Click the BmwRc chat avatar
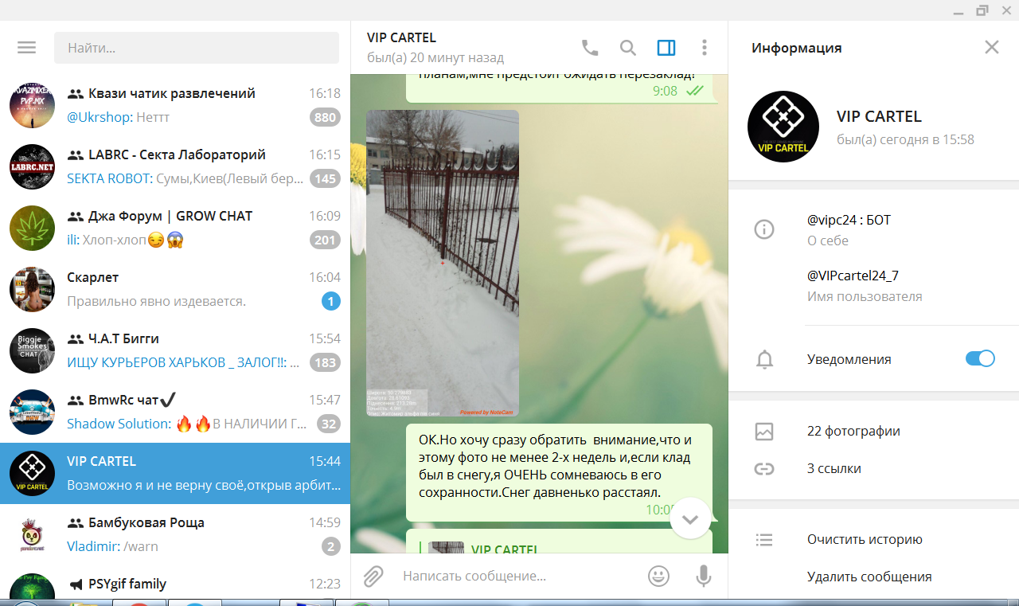 point(32,412)
